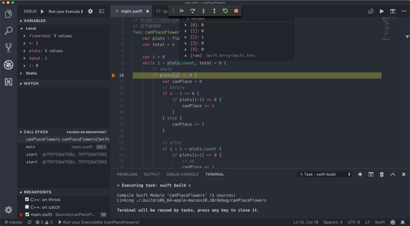Open errors and warnings count in status bar
The height and width of the screenshot is (226, 410).
coord(44,222)
